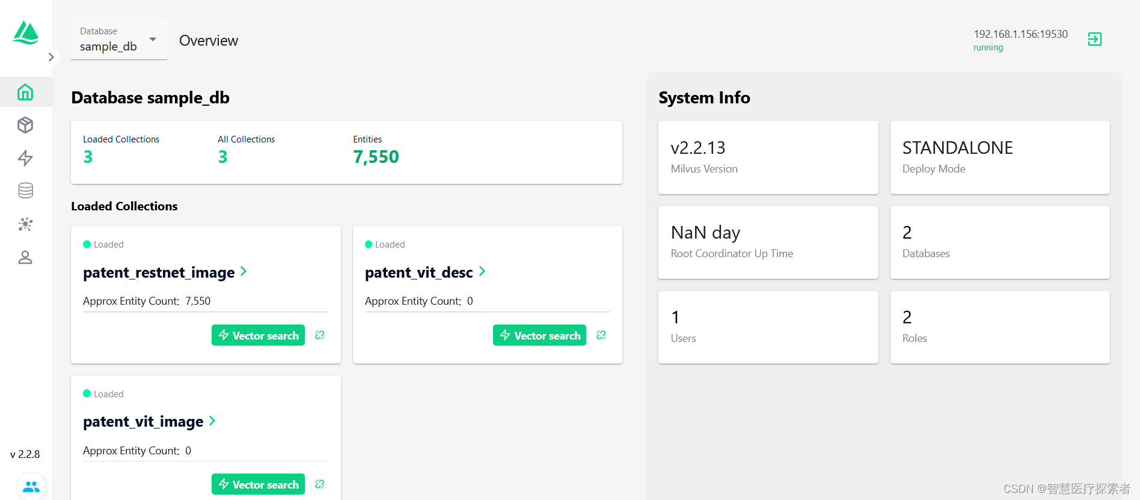The height and width of the screenshot is (500, 1140).
Task: Open the Overview home icon in sidebar
Action: pos(25,92)
